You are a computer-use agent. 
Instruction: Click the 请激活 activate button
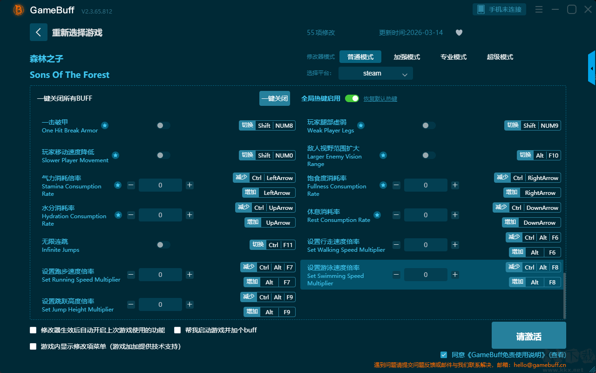click(x=529, y=336)
